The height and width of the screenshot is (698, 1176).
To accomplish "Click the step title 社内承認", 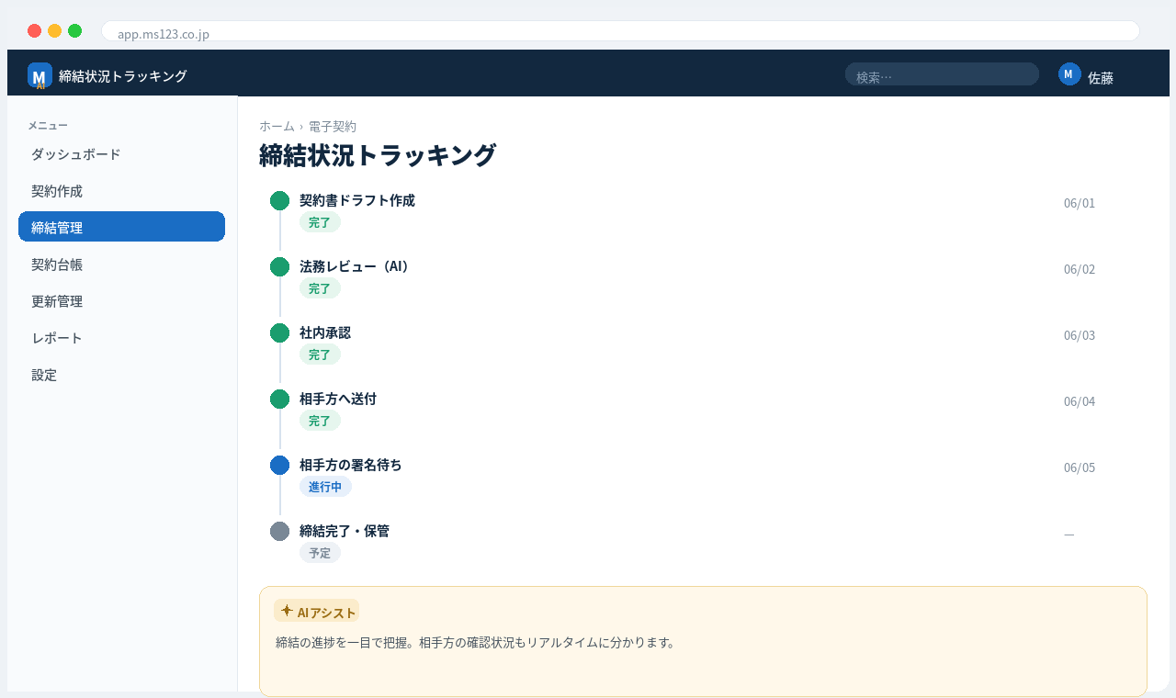I will pos(325,332).
